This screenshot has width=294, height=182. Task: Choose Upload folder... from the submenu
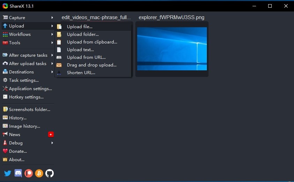pos(93,34)
